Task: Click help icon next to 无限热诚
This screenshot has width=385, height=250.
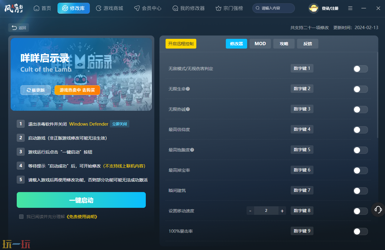Action: 188,109
